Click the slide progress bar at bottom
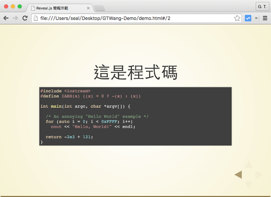 coord(135,196)
